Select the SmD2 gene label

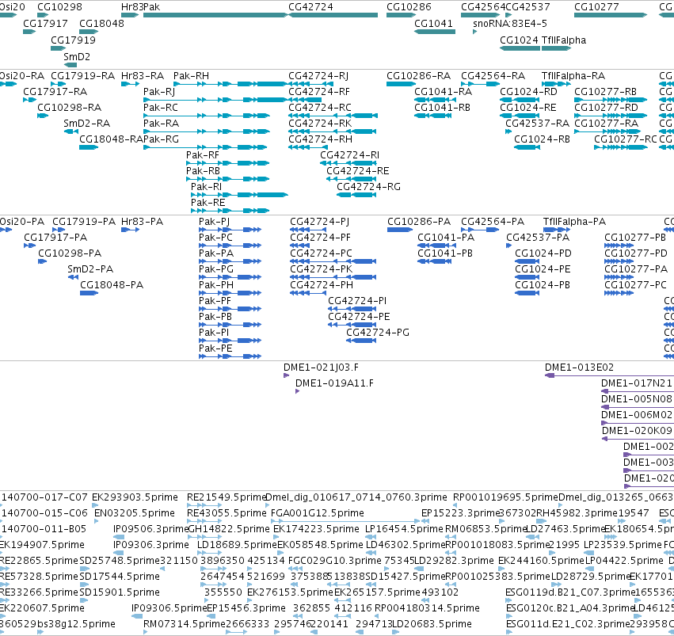pyautogui.click(x=77, y=57)
